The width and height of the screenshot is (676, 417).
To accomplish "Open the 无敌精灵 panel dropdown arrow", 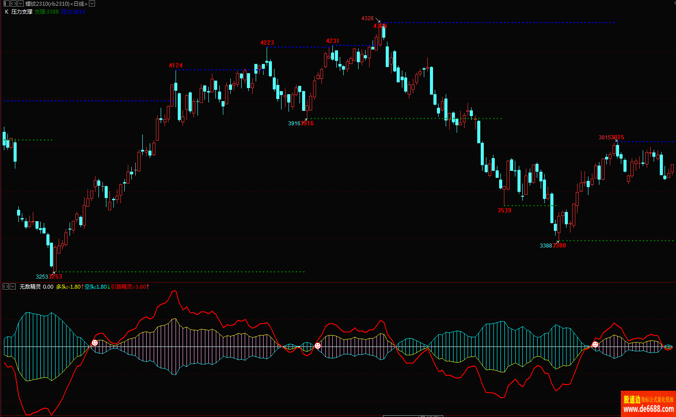I will point(13,286).
